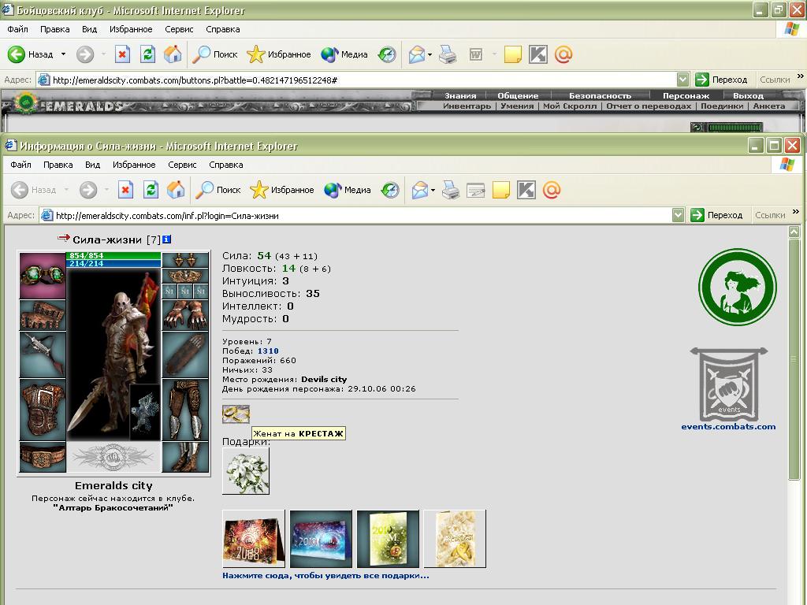Click the white flowers bouquet gift thumbnail

(x=246, y=471)
